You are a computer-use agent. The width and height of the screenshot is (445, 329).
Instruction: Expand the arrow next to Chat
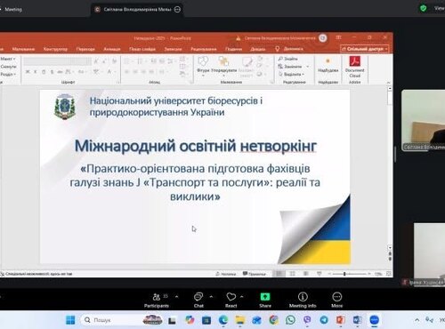click(211, 296)
